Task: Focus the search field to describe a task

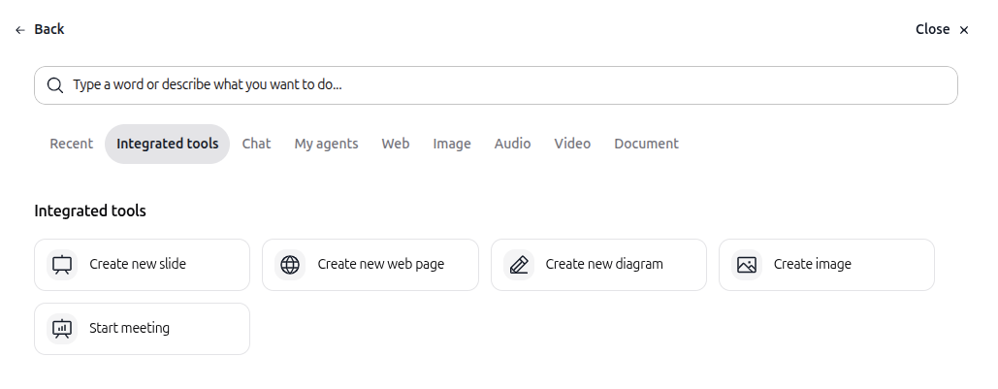Action: point(496,85)
